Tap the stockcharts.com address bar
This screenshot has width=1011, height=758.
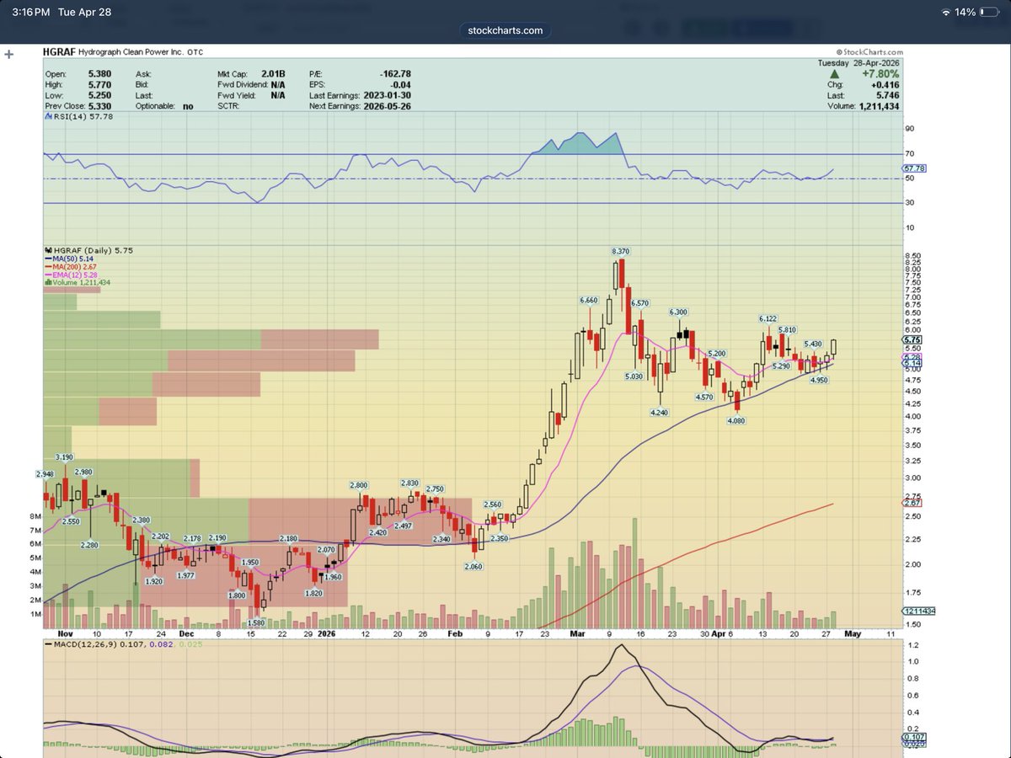505,30
